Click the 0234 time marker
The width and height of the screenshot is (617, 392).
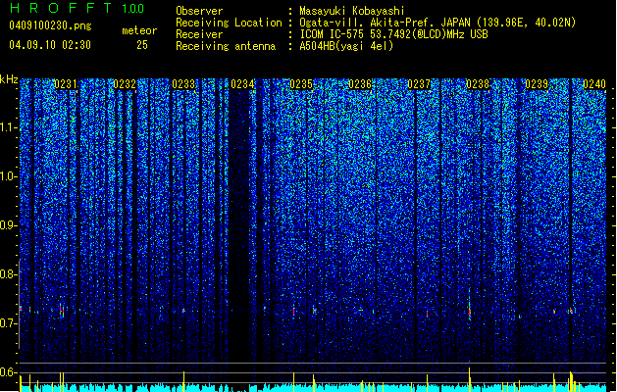coord(242,84)
